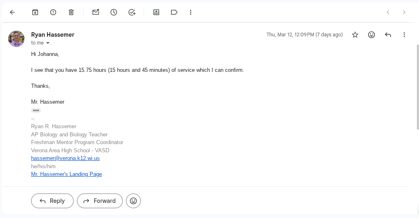419x218 pixels.
Task: Snooze this email with the clock icon
Action: tap(114, 12)
